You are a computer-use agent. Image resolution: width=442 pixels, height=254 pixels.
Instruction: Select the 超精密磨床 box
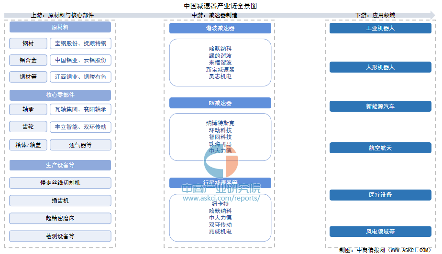tap(60, 218)
